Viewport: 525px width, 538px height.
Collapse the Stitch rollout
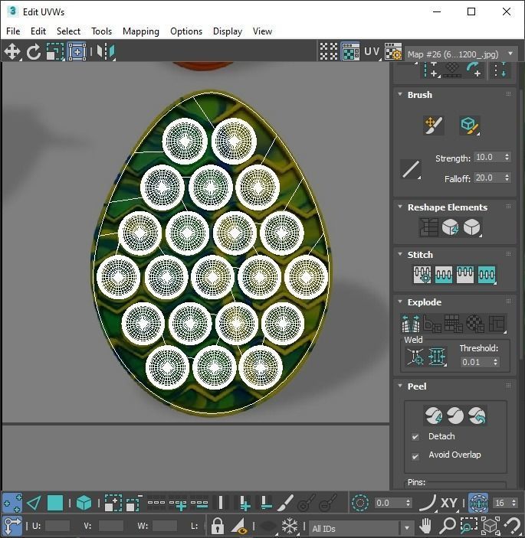click(x=400, y=254)
